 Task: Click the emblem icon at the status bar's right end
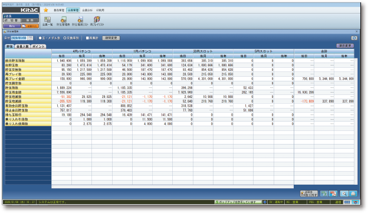(x=356, y=202)
